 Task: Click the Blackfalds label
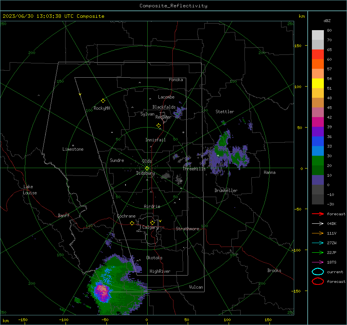click(164, 107)
